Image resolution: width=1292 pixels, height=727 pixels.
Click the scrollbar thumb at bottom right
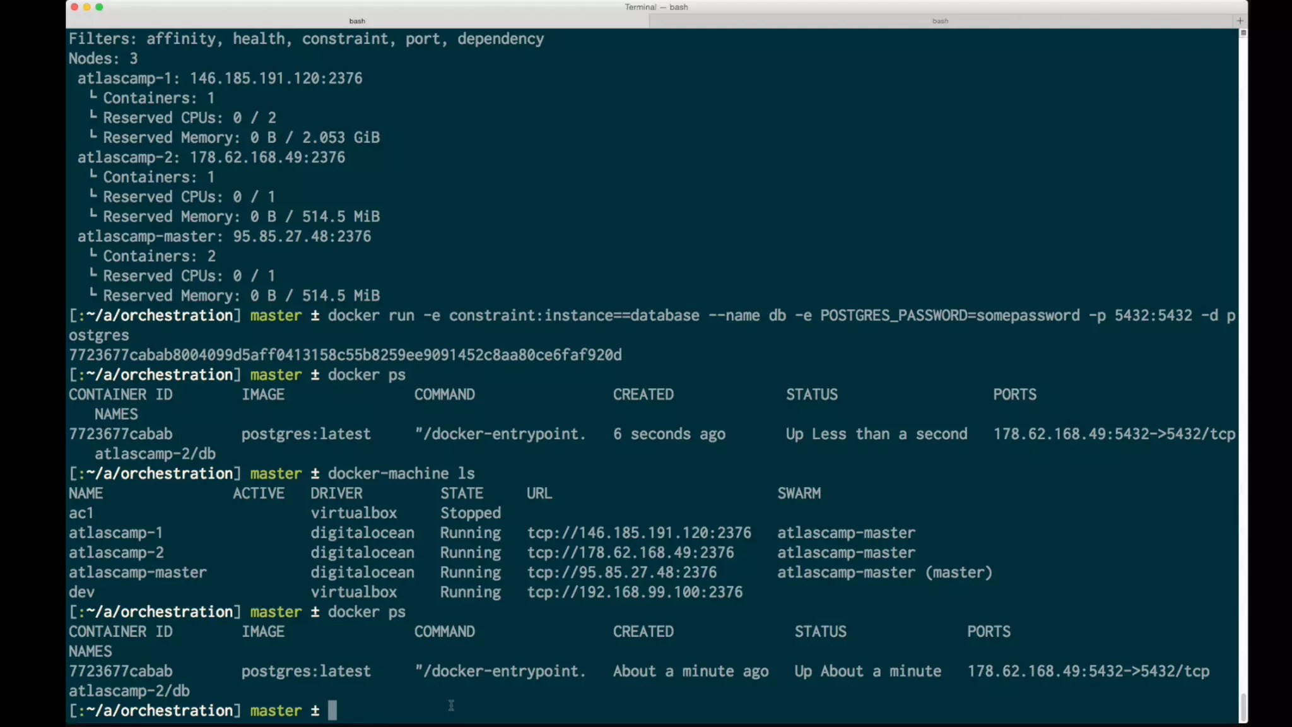click(x=1243, y=707)
